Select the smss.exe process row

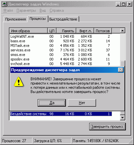click(x=61, y=55)
